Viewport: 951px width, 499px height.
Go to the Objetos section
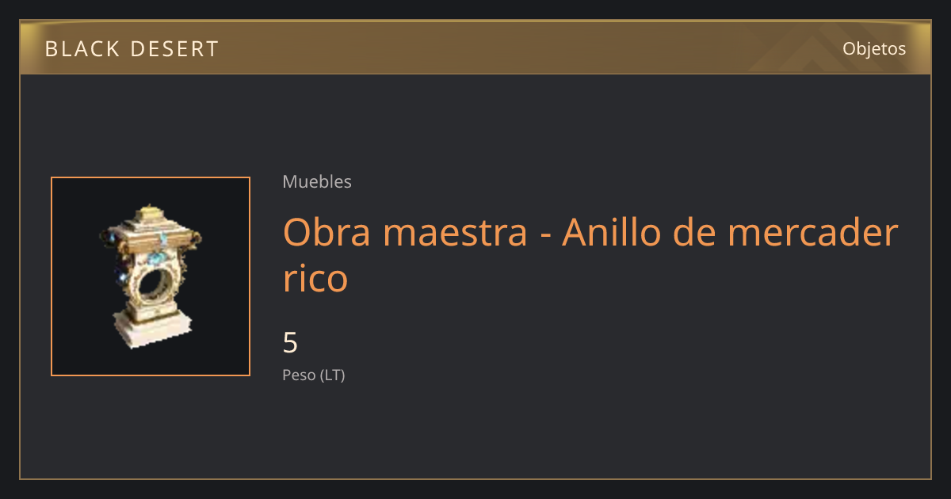pos(874,49)
